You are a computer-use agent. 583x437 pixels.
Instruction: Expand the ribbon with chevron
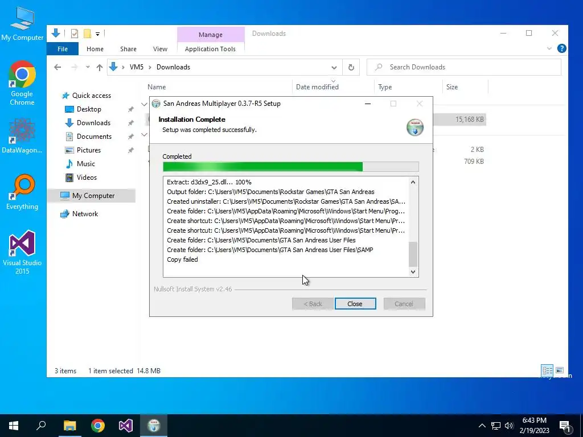pos(549,49)
